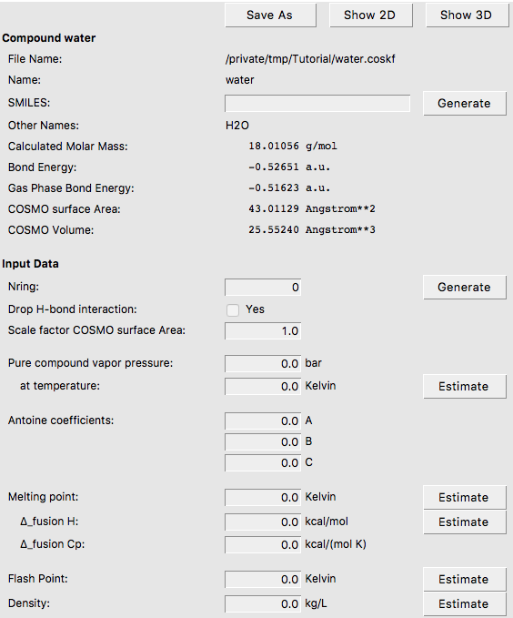Generate the SMILES string
This screenshot has height=618, width=513.
(x=465, y=103)
